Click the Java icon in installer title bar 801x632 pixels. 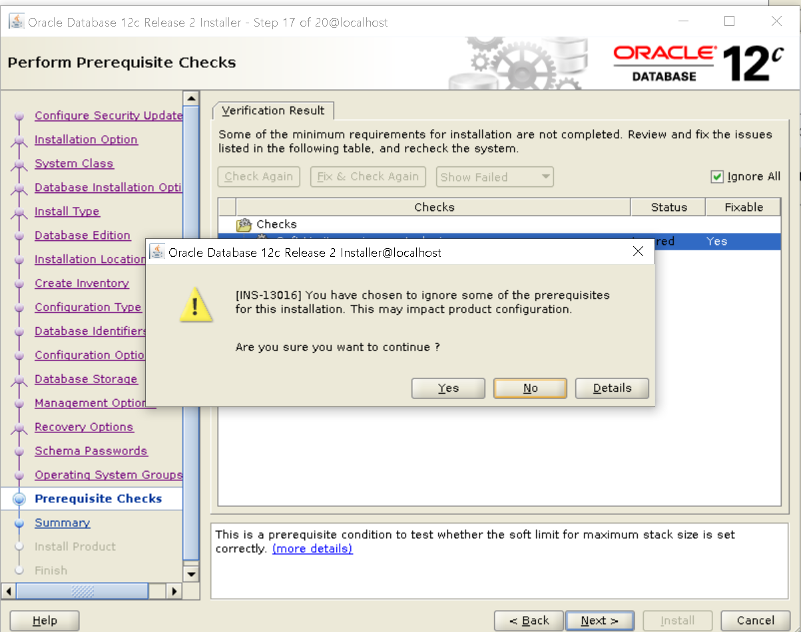(17, 22)
